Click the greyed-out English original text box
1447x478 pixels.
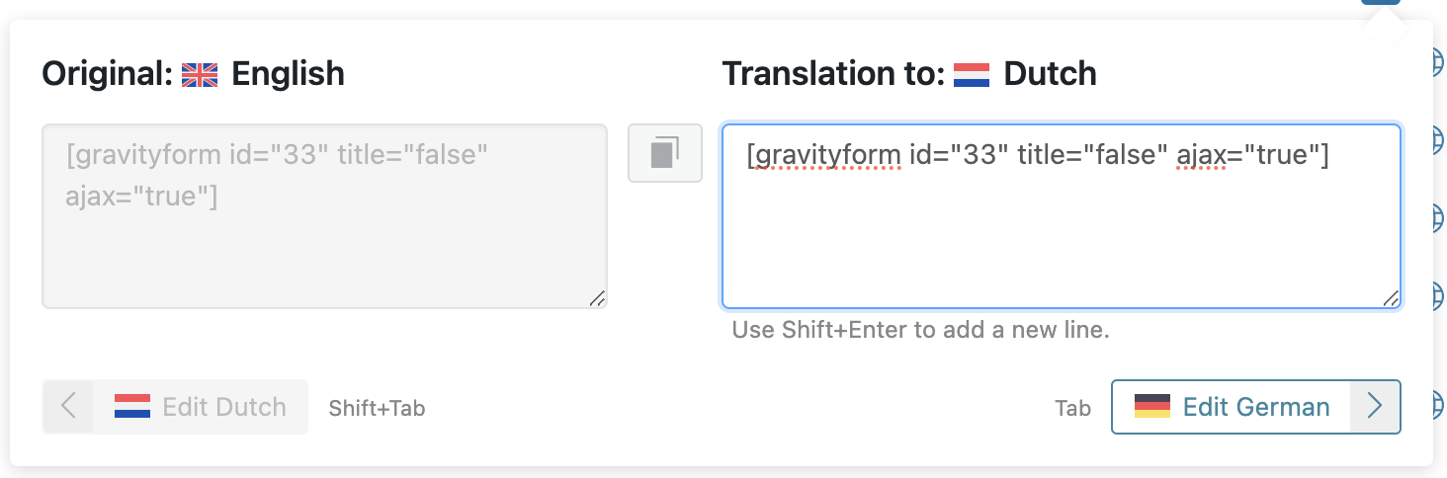(x=324, y=216)
